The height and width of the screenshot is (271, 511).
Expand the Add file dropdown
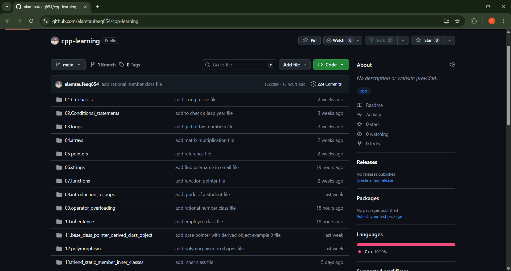294,65
